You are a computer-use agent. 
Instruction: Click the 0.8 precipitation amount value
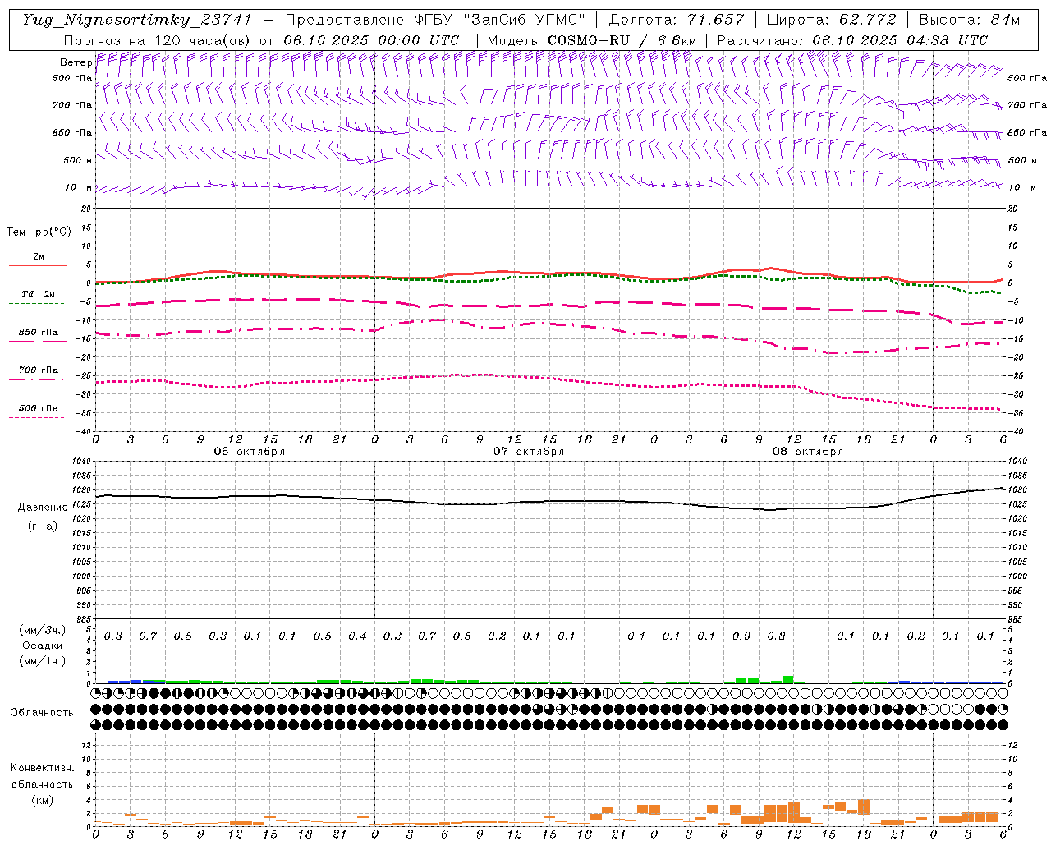(x=776, y=636)
